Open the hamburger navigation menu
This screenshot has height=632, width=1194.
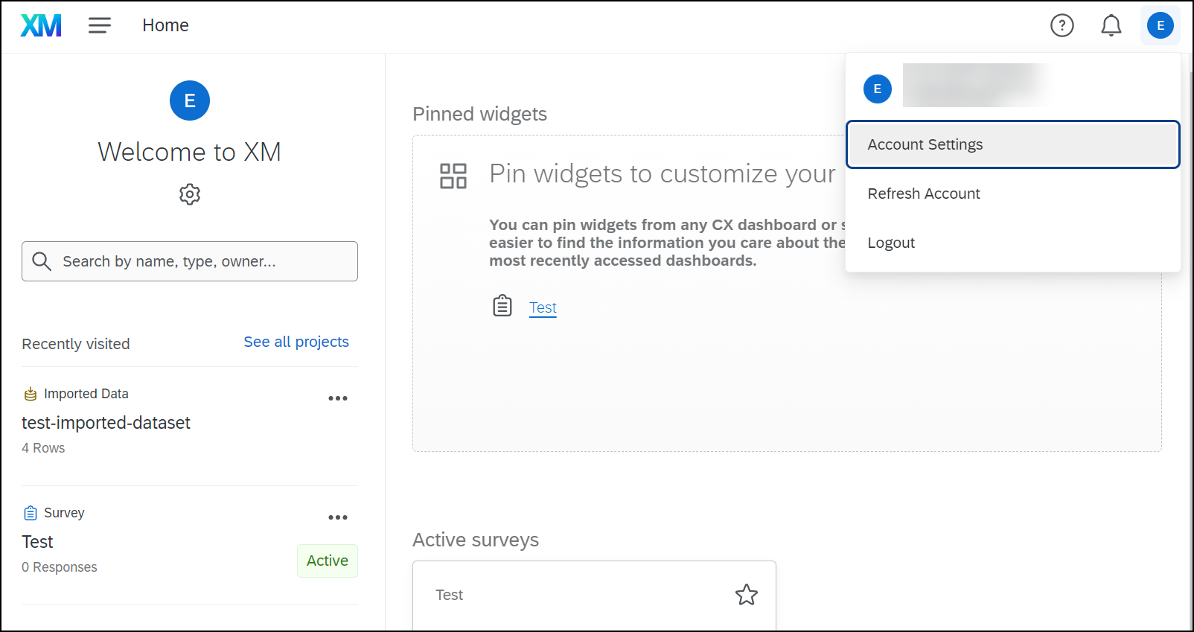click(x=100, y=25)
